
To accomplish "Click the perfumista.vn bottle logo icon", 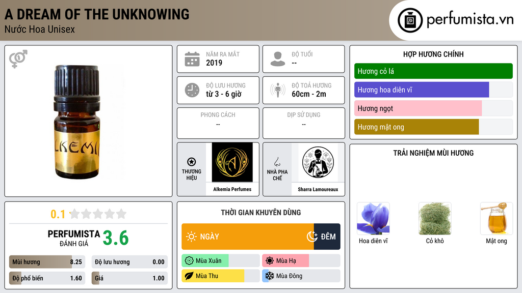I will (410, 20).
